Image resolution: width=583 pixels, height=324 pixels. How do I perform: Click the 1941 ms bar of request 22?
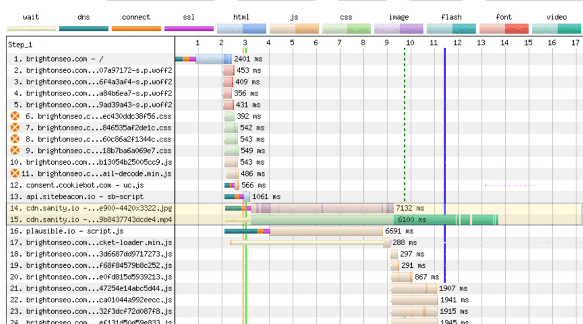(415, 300)
